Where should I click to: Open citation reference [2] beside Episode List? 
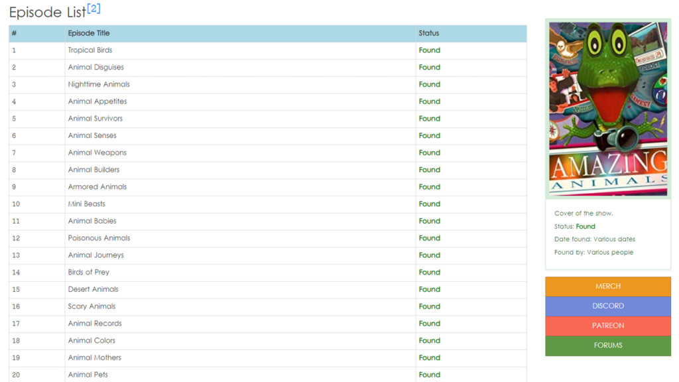[93, 9]
